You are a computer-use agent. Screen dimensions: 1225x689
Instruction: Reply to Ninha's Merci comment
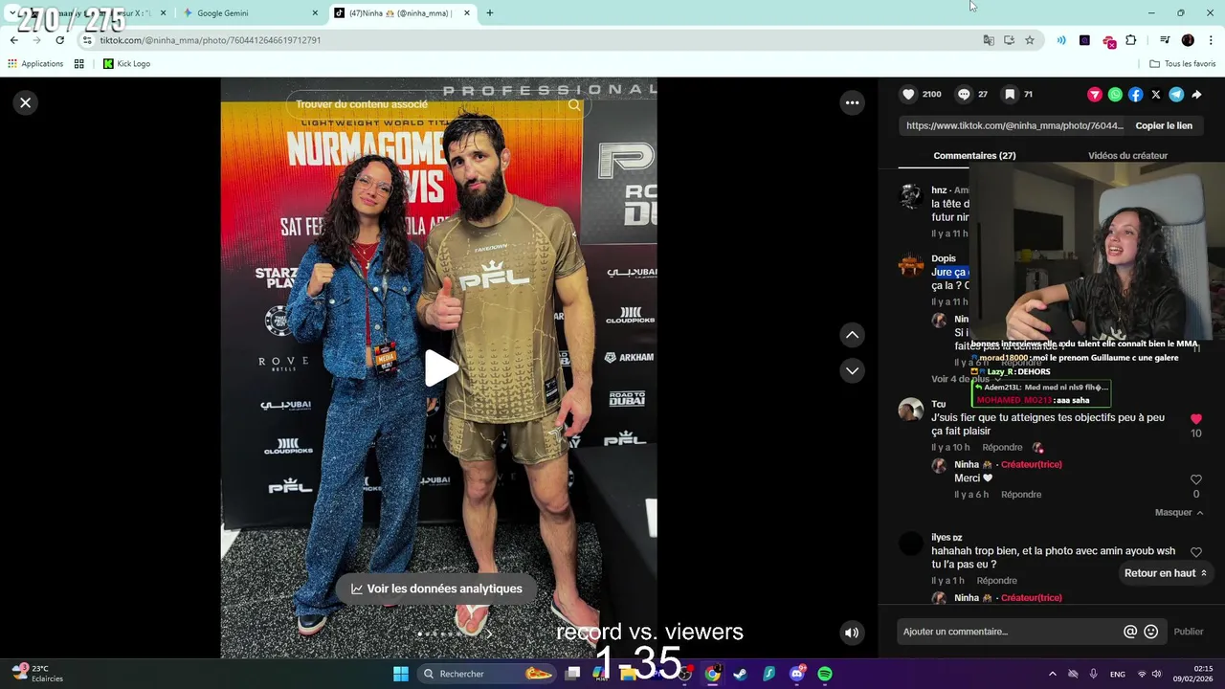[1021, 495]
